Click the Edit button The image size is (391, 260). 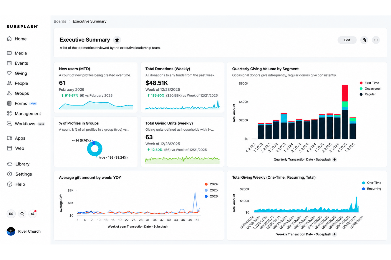(347, 40)
